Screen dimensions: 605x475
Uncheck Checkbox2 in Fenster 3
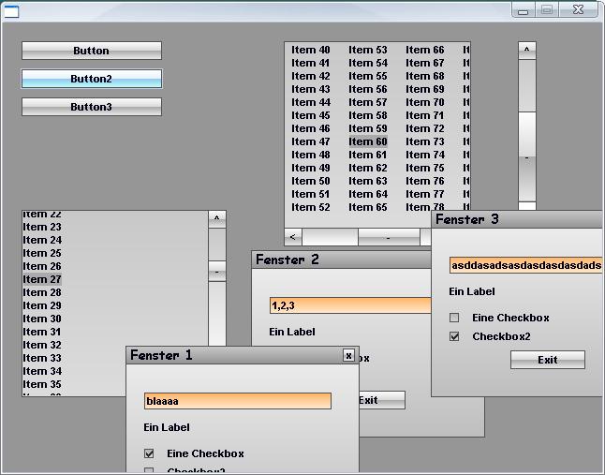(x=454, y=336)
